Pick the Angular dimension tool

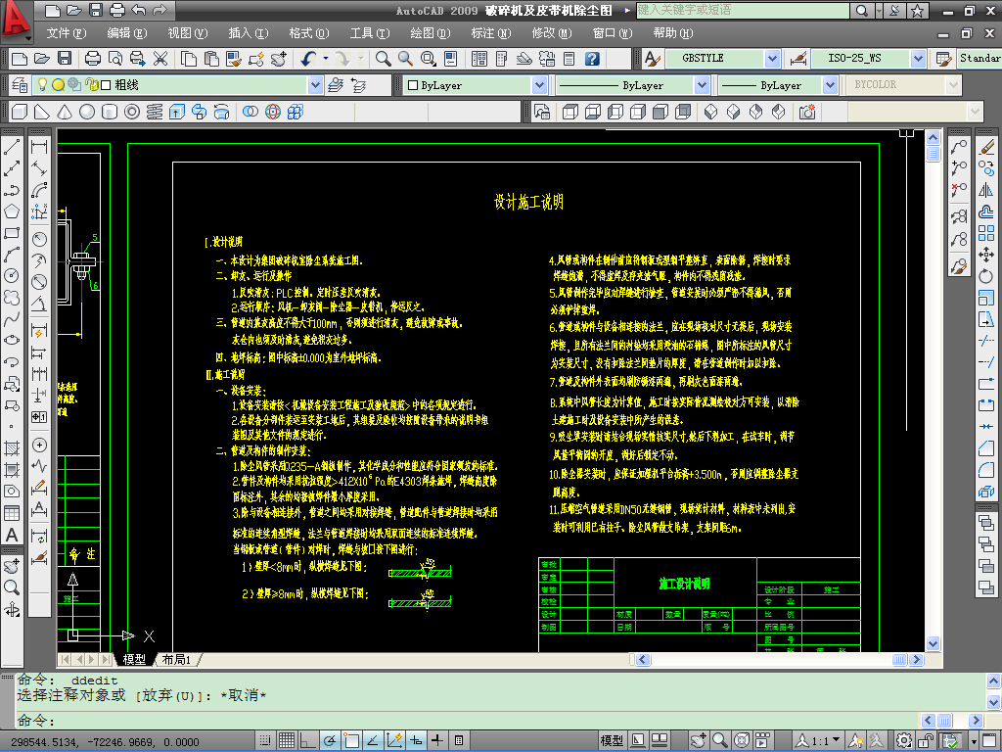click(39, 304)
